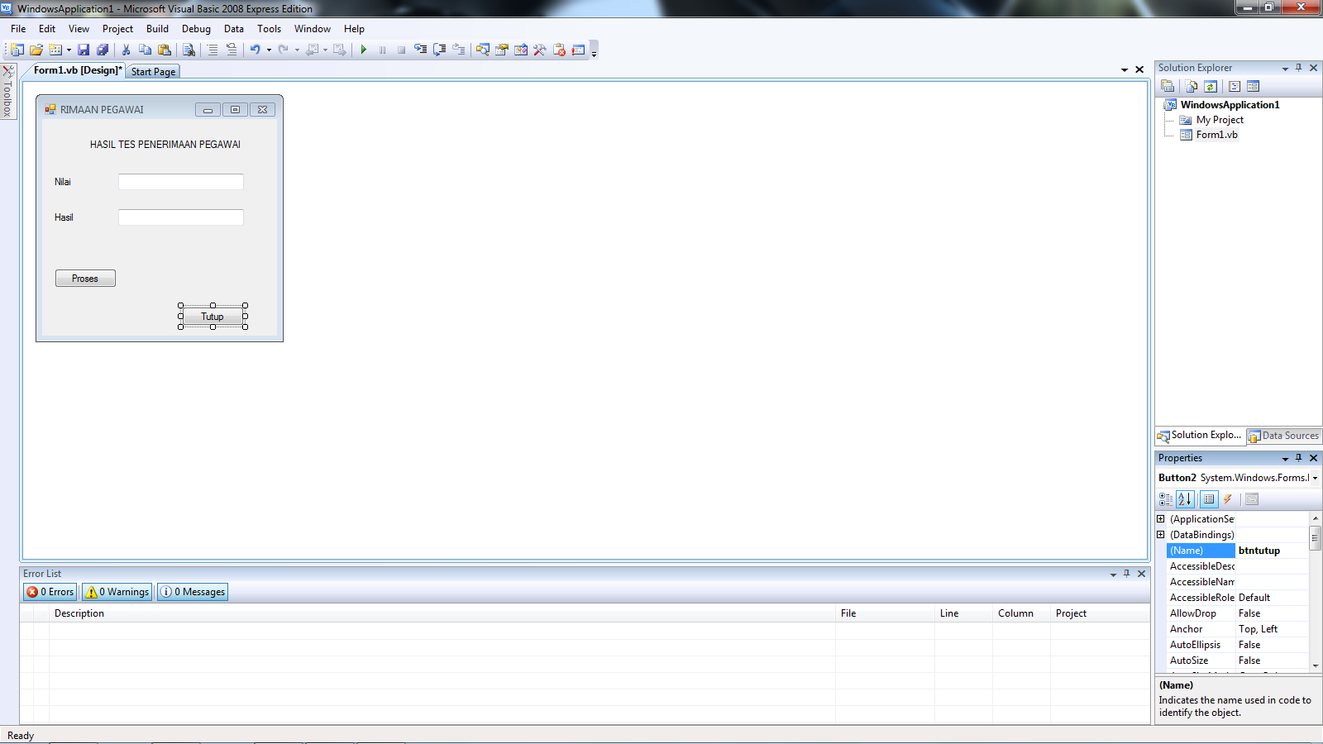Open the Debug menu
1323x744 pixels.
[196, 28]
